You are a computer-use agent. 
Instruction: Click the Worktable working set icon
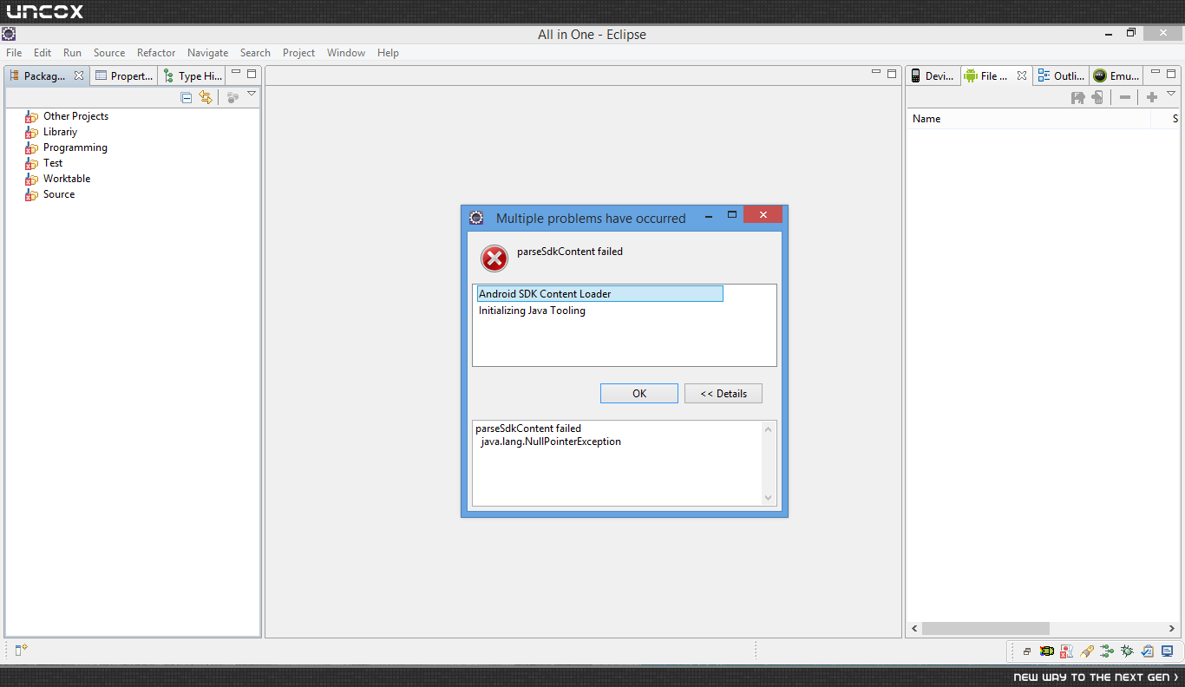coord(32,179)
